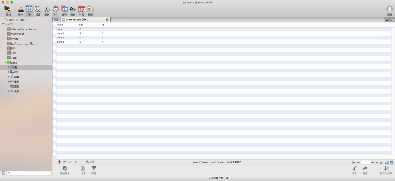This screenshot has width=395, height=181.
Task: Close the users @zone (zfxt) tab
Action: (107, 20)
